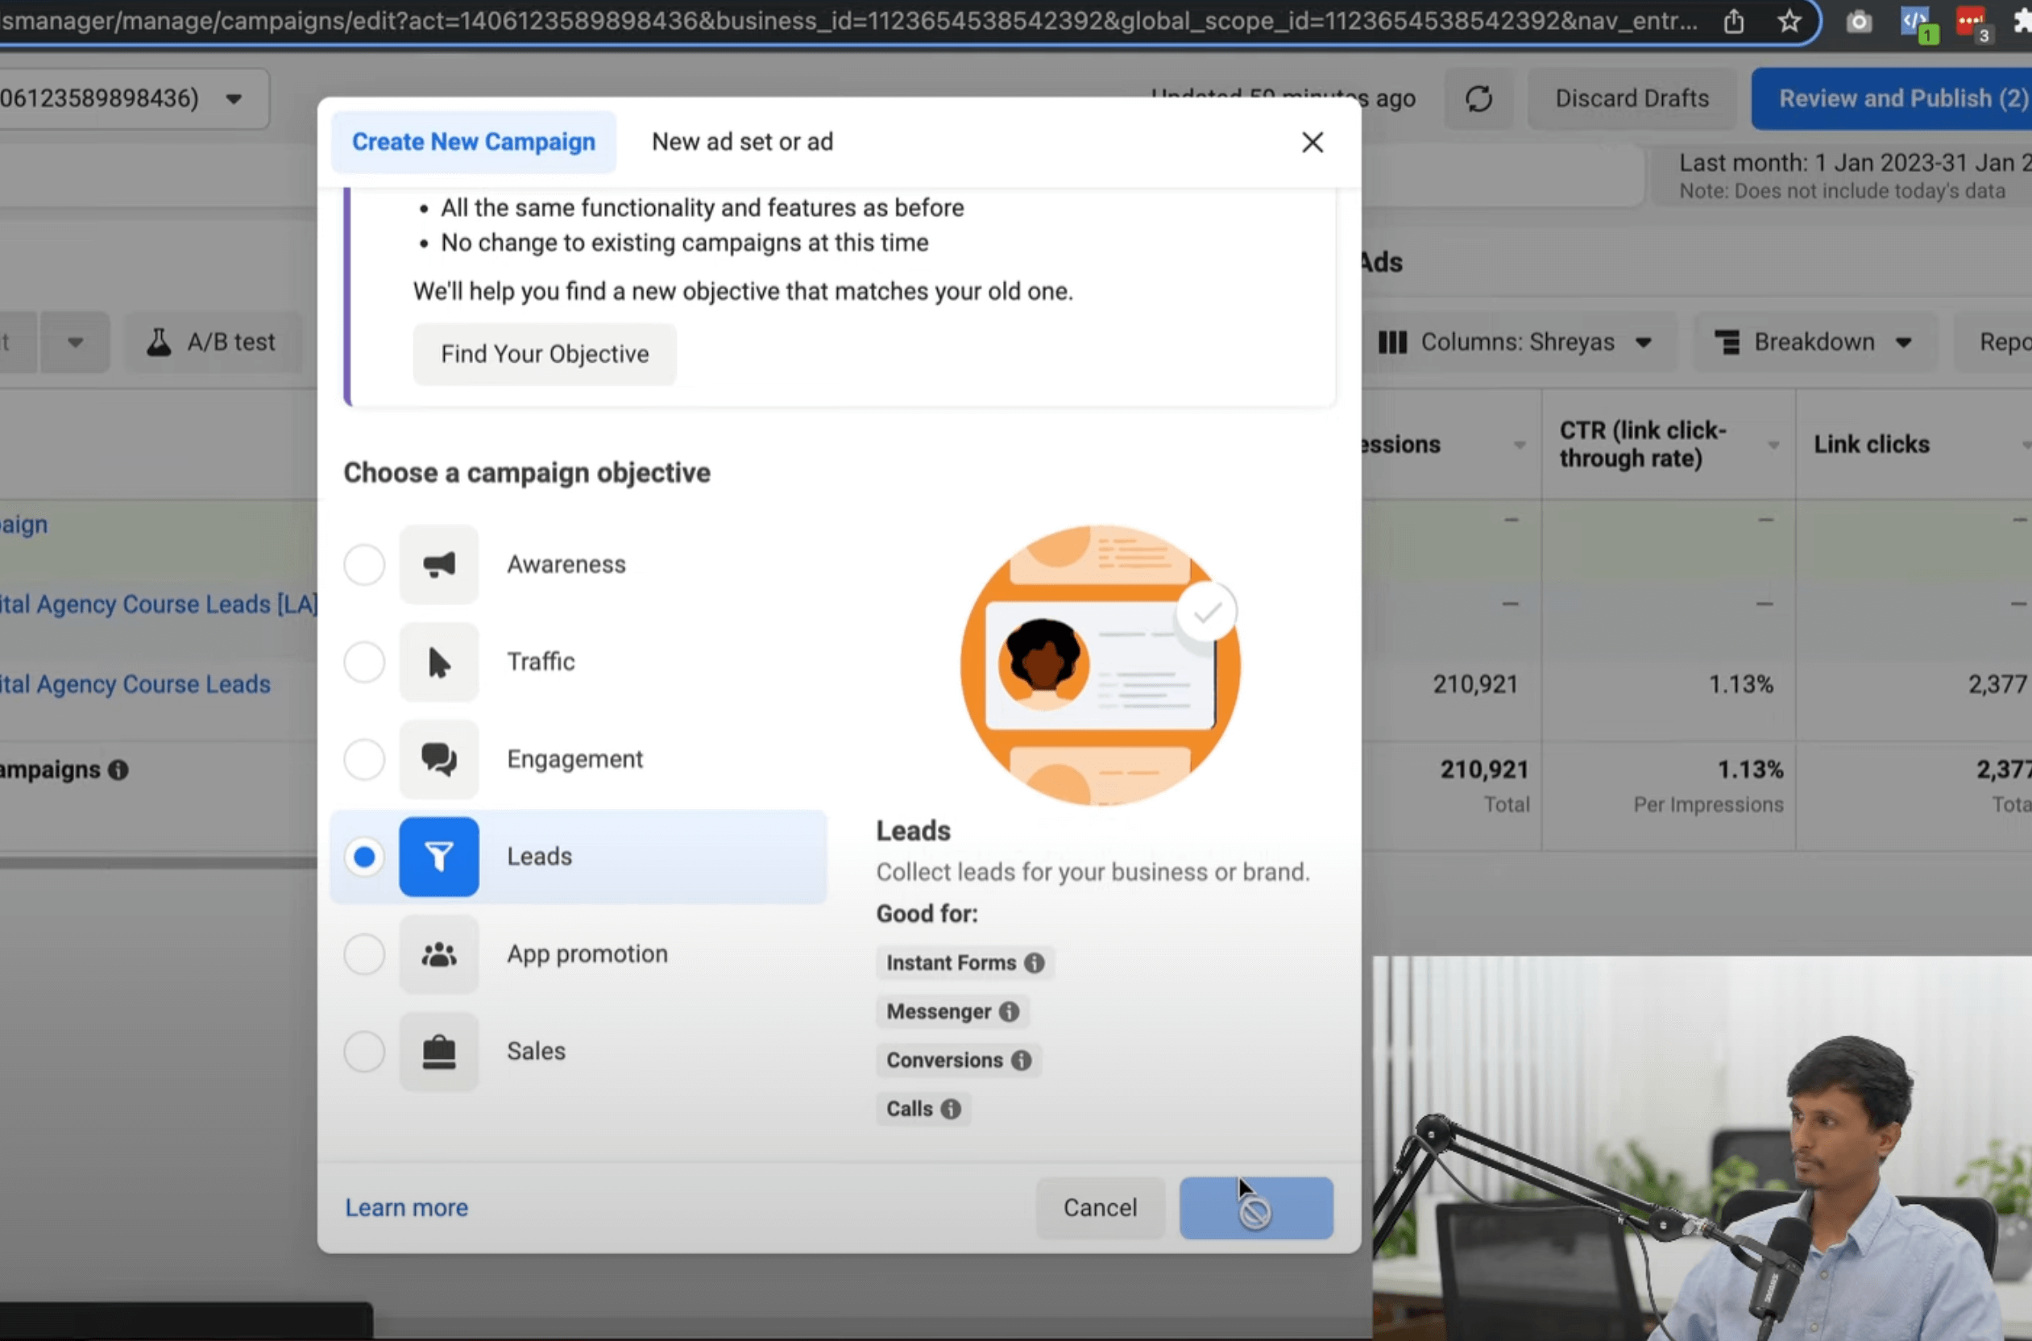2032x1341 pixels.
Task: Click info icon next to Instant Forms
Action: [x=1035, y=963]
